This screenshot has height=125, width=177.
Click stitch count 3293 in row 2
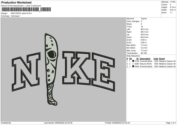(137, 64)
